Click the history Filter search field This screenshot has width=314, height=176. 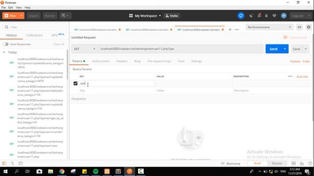tap(34, 27)
